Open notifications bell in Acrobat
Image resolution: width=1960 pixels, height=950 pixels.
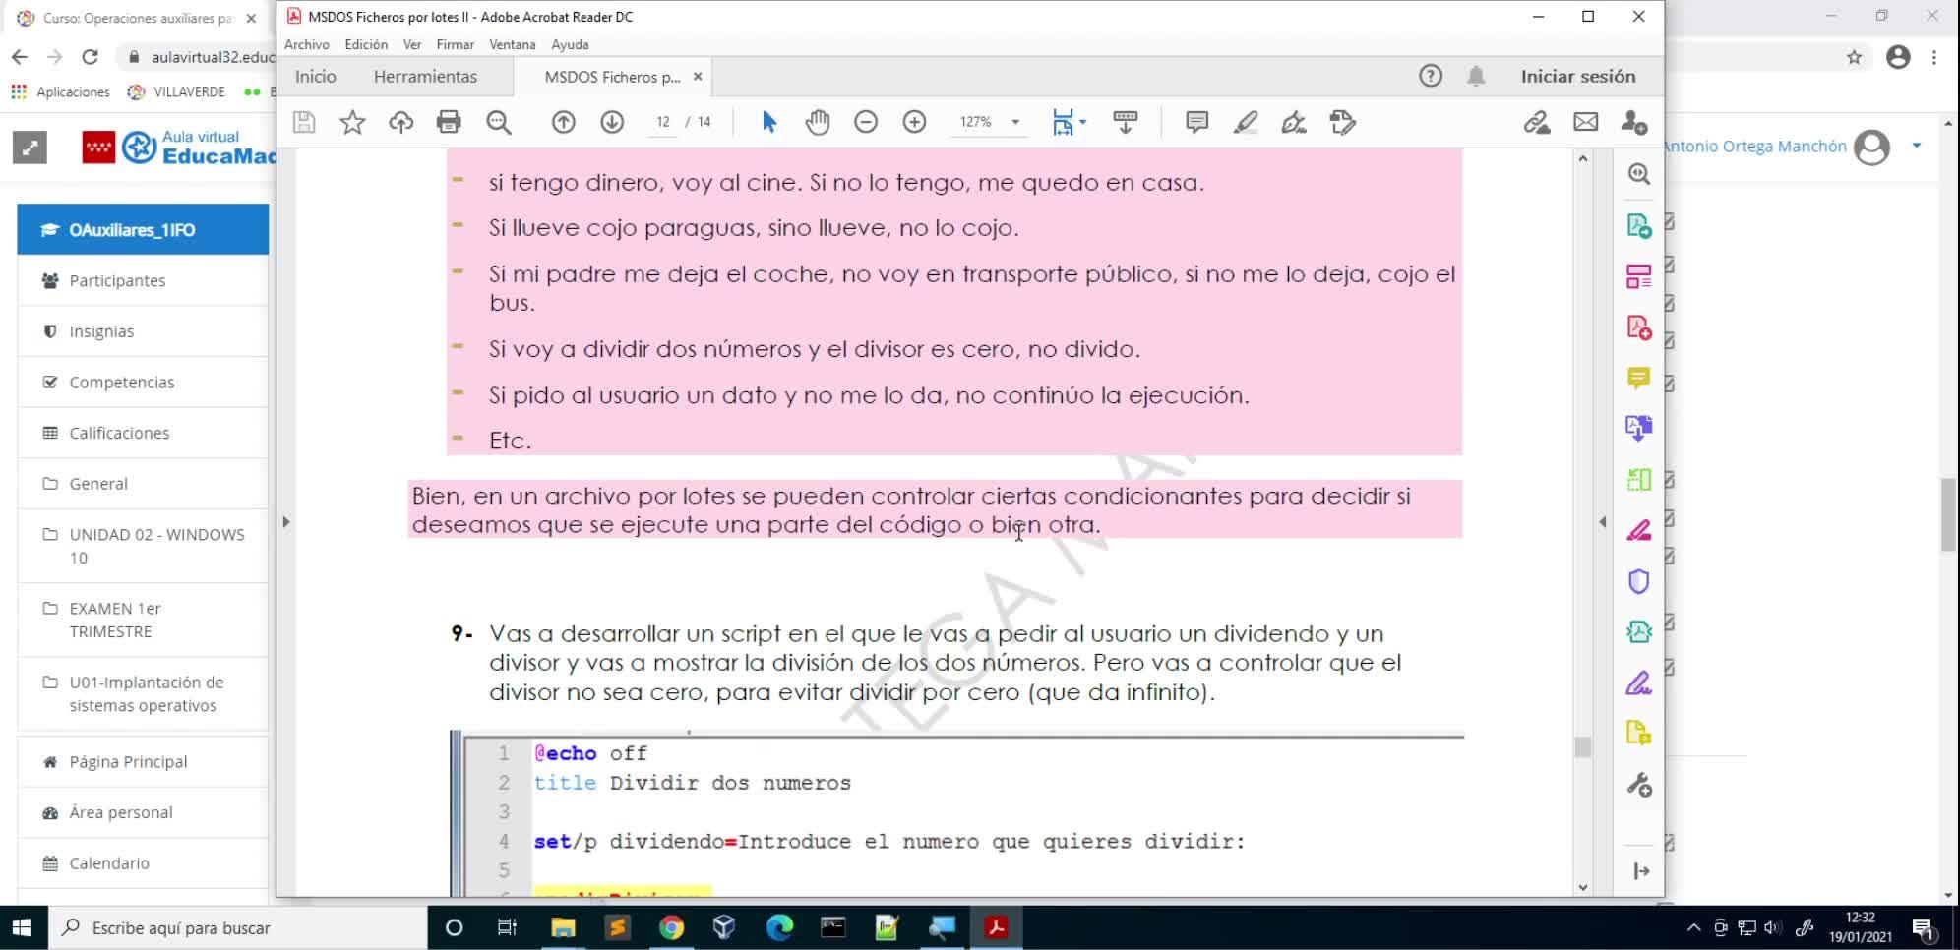tap(1476, 76)
